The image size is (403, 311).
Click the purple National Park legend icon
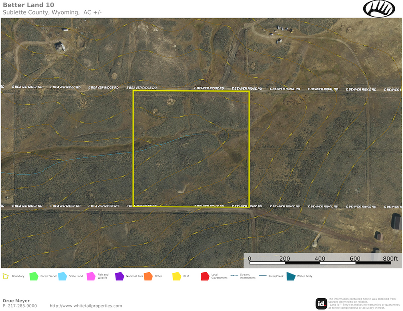(119, 276)
